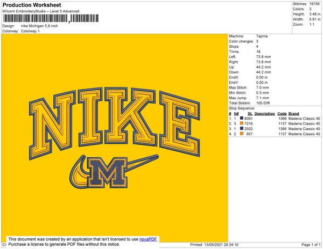Click orange swatch for stop 2 (7216 stitches)
The height and width of the screenshot is (249, 323).
click(x=241, y=123)
